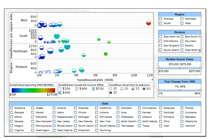Click the Sum(Households 2000) axis title
The image size is (217, 138).
[x=95, y=80]
